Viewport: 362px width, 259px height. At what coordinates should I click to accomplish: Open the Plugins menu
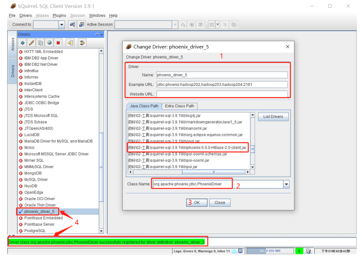click(59, 16)
